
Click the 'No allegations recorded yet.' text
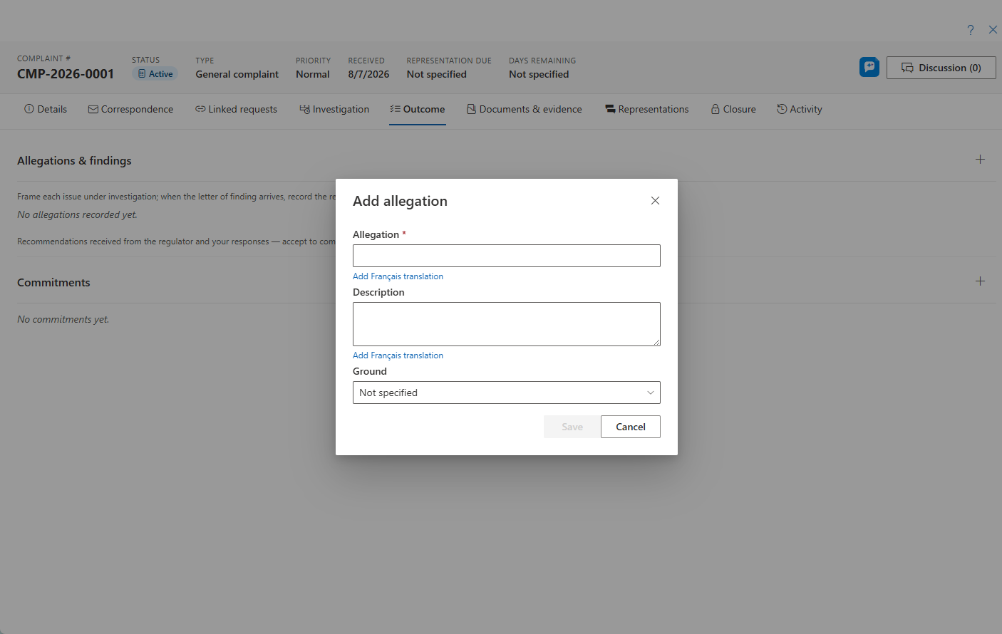(77, 214)
